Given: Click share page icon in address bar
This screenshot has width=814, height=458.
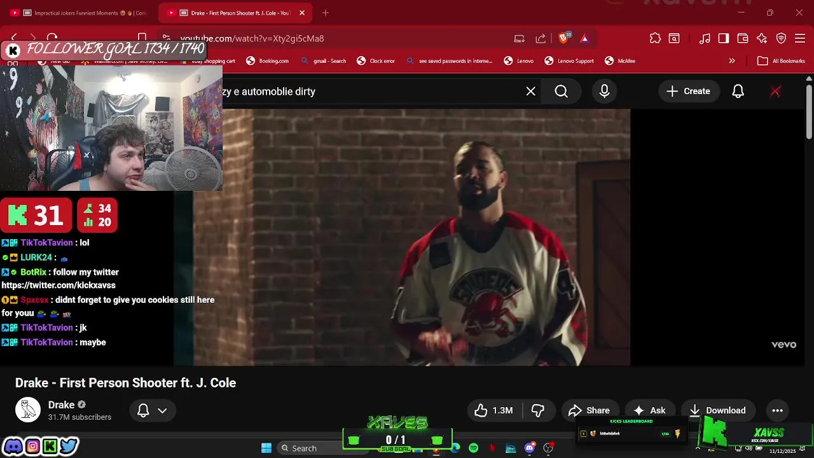Looking at the screenshot, I should [x=541, y=39].
